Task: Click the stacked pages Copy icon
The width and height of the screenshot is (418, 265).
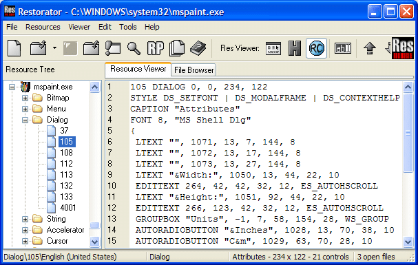Action: tap(177, 48)
